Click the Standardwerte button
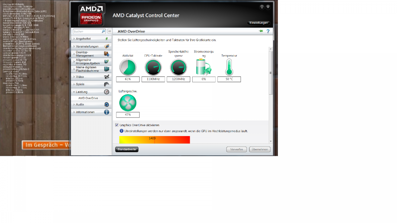This screenshot has height=223, width=397. (127, 149)
